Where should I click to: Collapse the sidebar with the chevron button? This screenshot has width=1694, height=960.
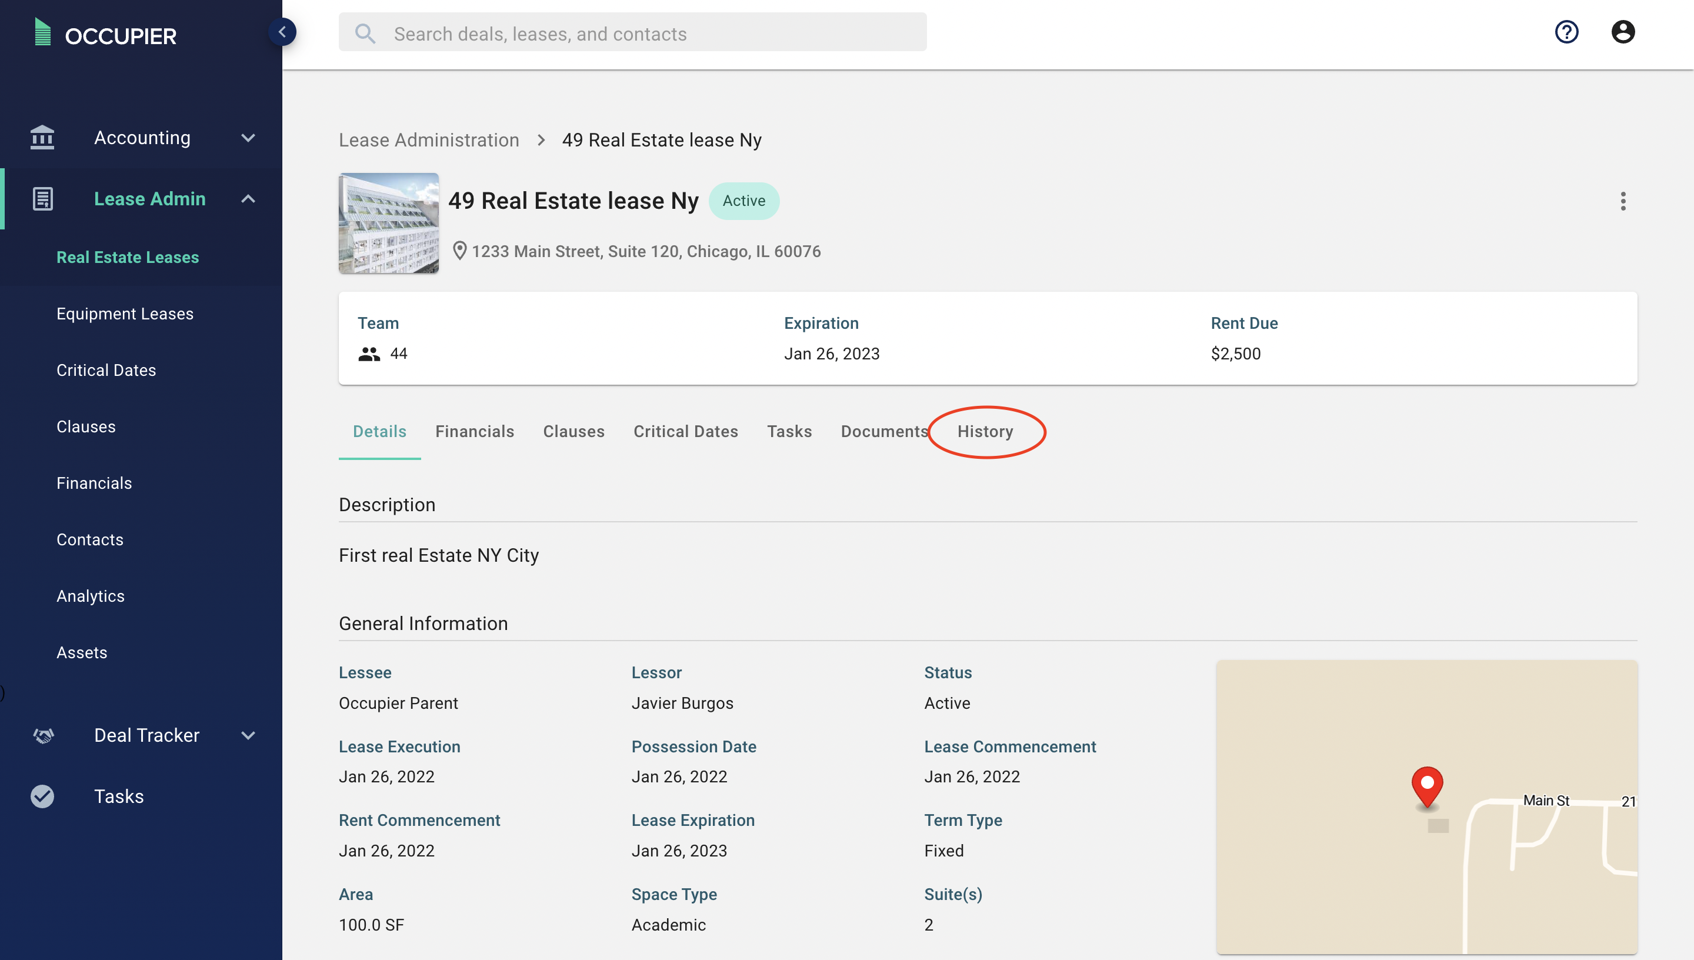(282, 32)
